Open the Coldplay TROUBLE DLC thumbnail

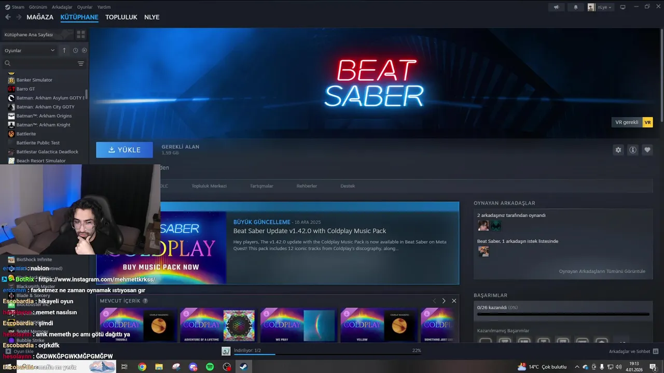click(x=137, y=325)
